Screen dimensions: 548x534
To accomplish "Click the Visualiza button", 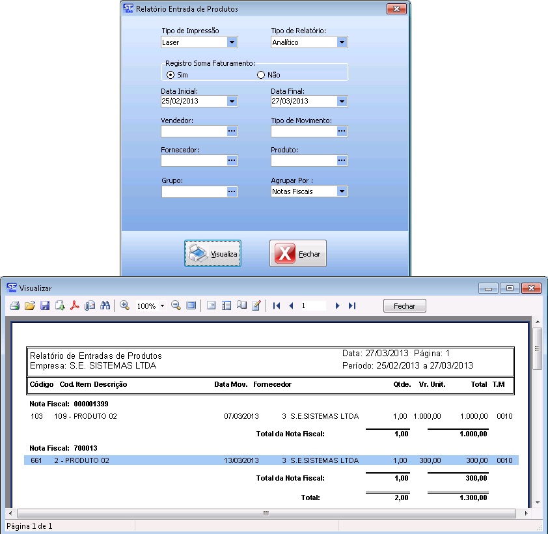I will [x=213, y=253].
